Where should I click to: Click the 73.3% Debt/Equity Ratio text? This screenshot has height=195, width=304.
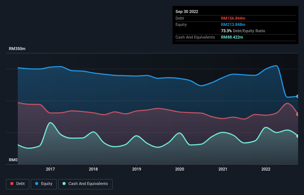click(243, 31)
